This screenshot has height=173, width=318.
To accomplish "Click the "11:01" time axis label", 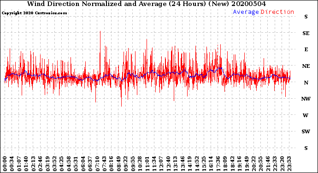I will (x=147, y=164).
